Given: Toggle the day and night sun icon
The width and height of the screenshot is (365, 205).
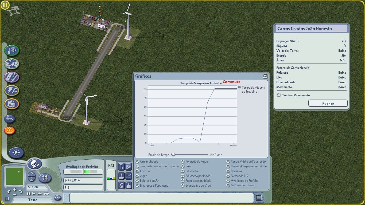Looking at the screenshot, I should [16, 152].
